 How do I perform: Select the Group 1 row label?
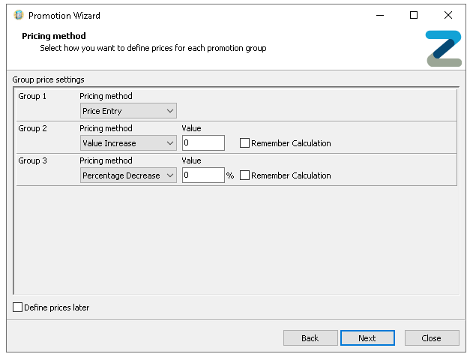32,97
